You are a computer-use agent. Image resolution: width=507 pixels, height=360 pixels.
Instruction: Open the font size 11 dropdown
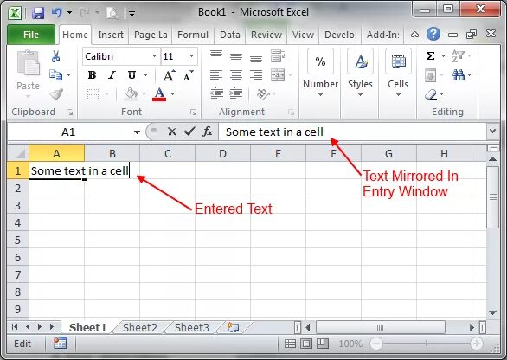pyautogui.click(x=192, y=56)
